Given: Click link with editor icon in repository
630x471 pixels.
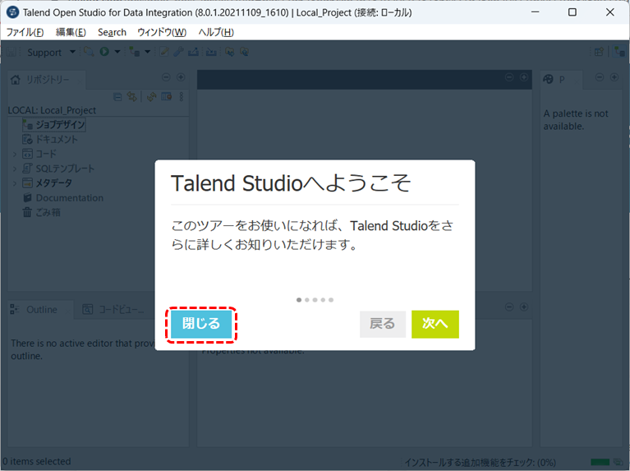Looking at the screenshot, I should coord(131,96).
